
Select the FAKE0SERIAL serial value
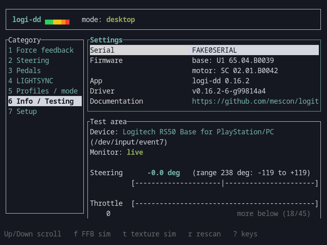tap(214, 50)
